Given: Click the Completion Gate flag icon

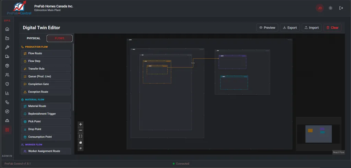Looking at the screenshot, I should [x=25, y=84].
